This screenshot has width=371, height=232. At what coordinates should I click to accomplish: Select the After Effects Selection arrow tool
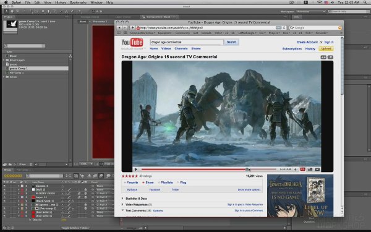point(7,11)
